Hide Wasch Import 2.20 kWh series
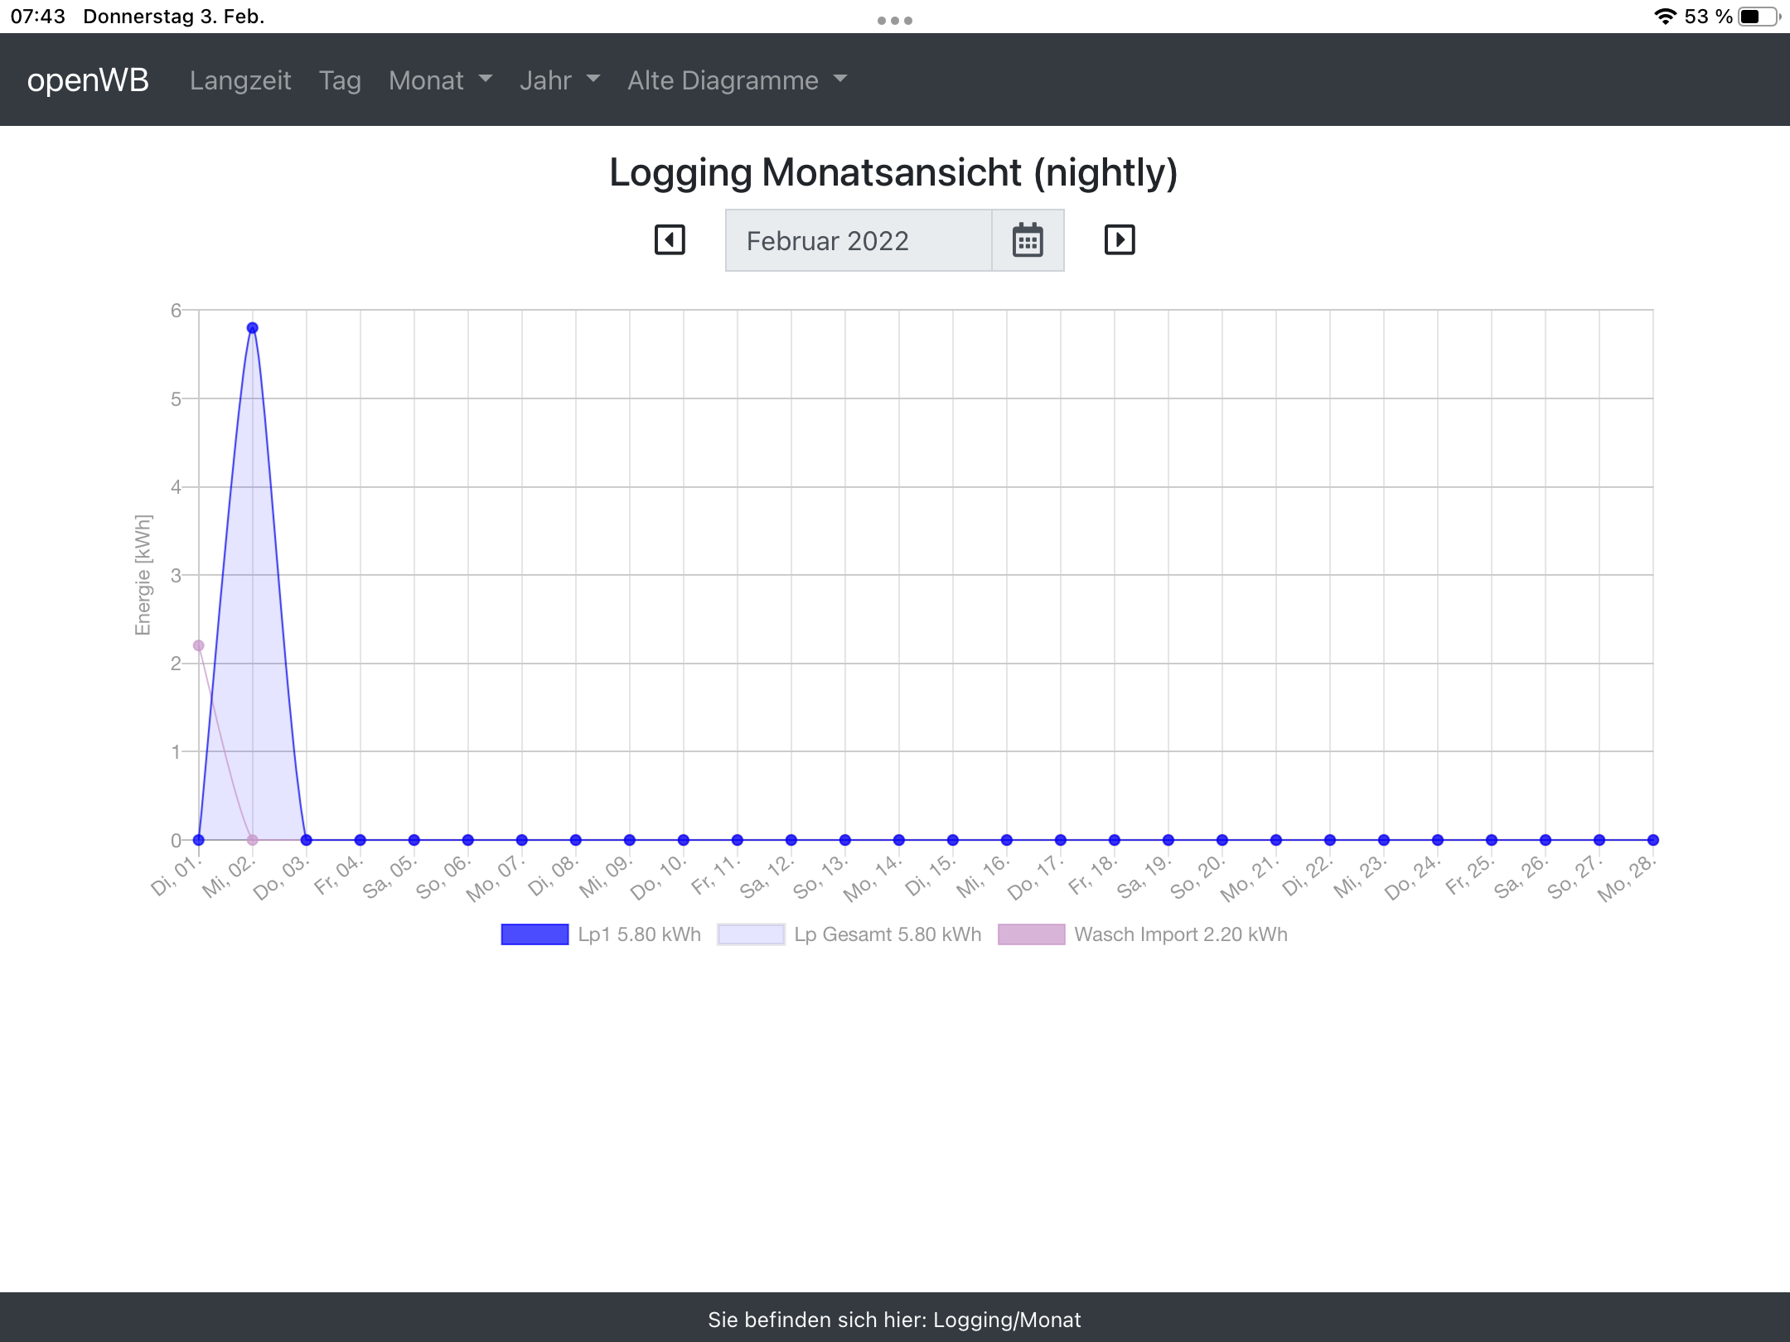1790x1342 pixels. (1180, 934)
